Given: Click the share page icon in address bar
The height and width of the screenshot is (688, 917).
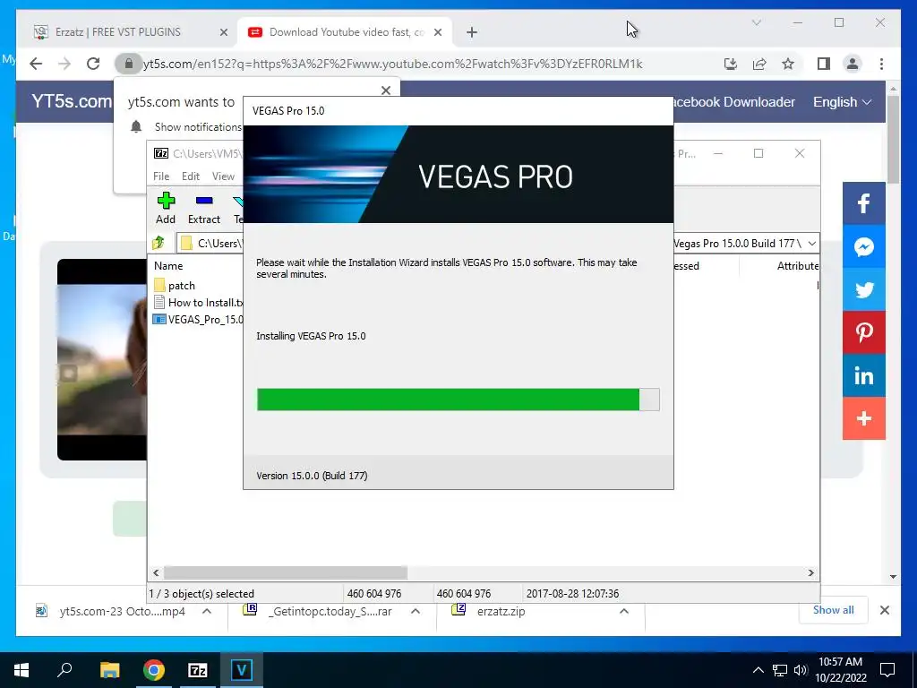Looking at the screenshot, I should point(759,64).
